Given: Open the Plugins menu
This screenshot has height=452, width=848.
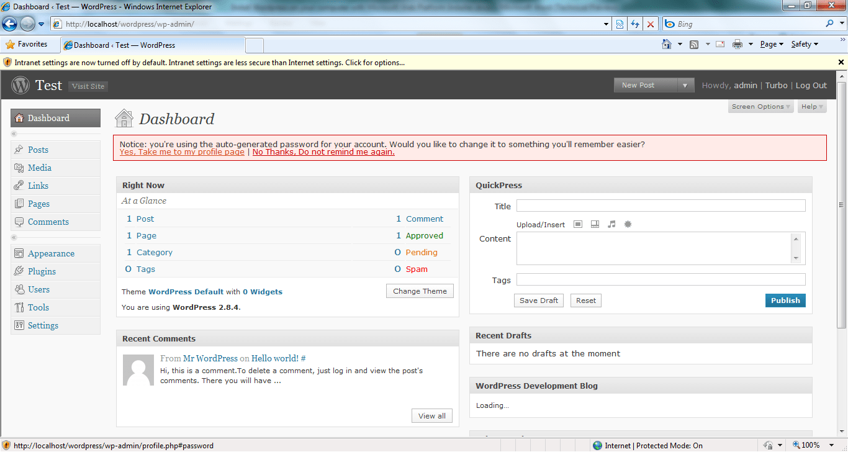Looking at the screenshot, I should [55, 271].
